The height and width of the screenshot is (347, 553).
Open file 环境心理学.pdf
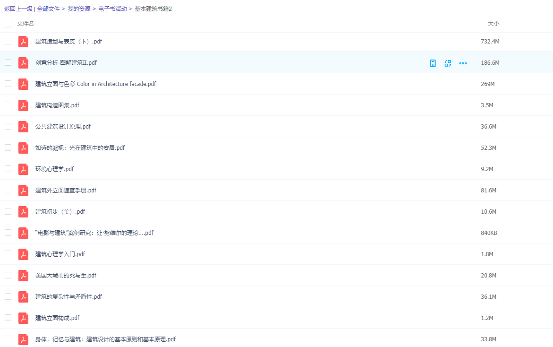coord(55,169)
